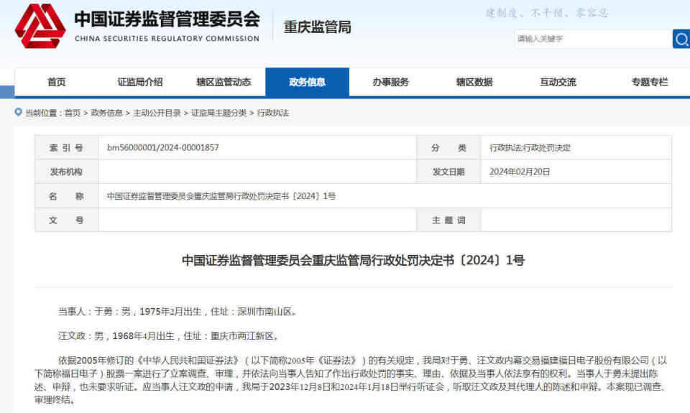The image size is (690, 413).
Task: Open the 证监局介绍 navigation tab
Action: (x=140, y=83)
